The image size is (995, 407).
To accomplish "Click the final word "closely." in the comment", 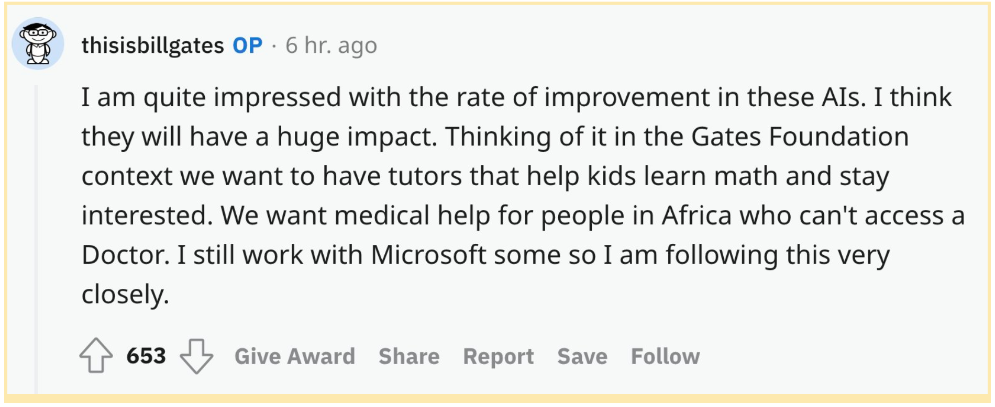I will 125,295.
